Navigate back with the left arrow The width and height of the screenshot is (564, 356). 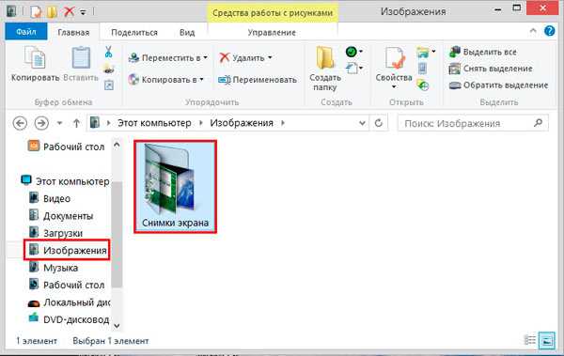(20, 123)
